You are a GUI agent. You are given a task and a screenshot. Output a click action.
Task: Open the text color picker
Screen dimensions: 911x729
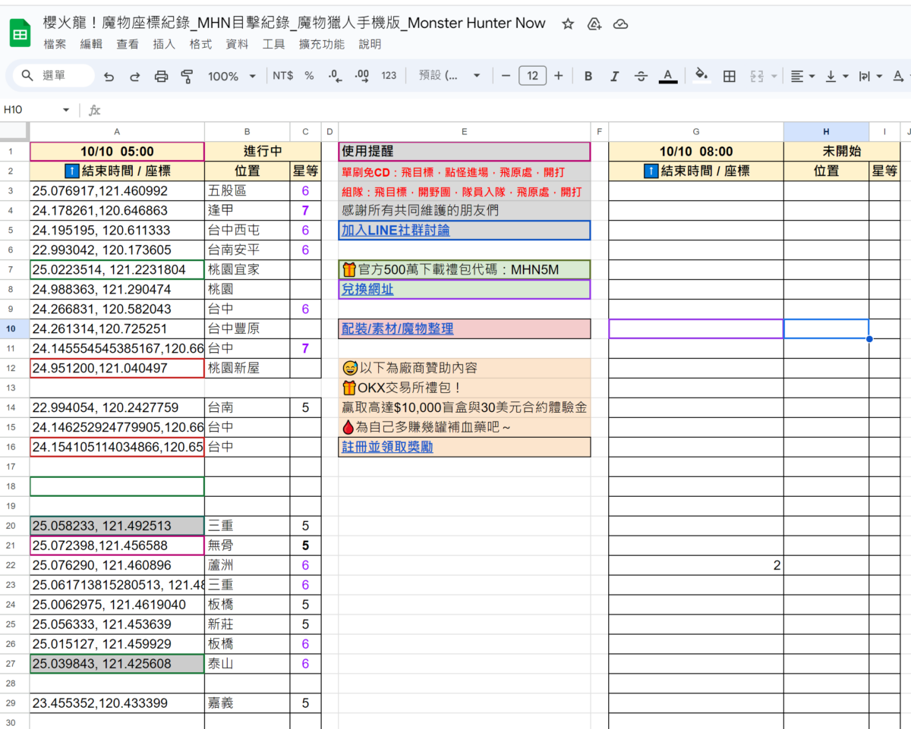click(668, 76)
